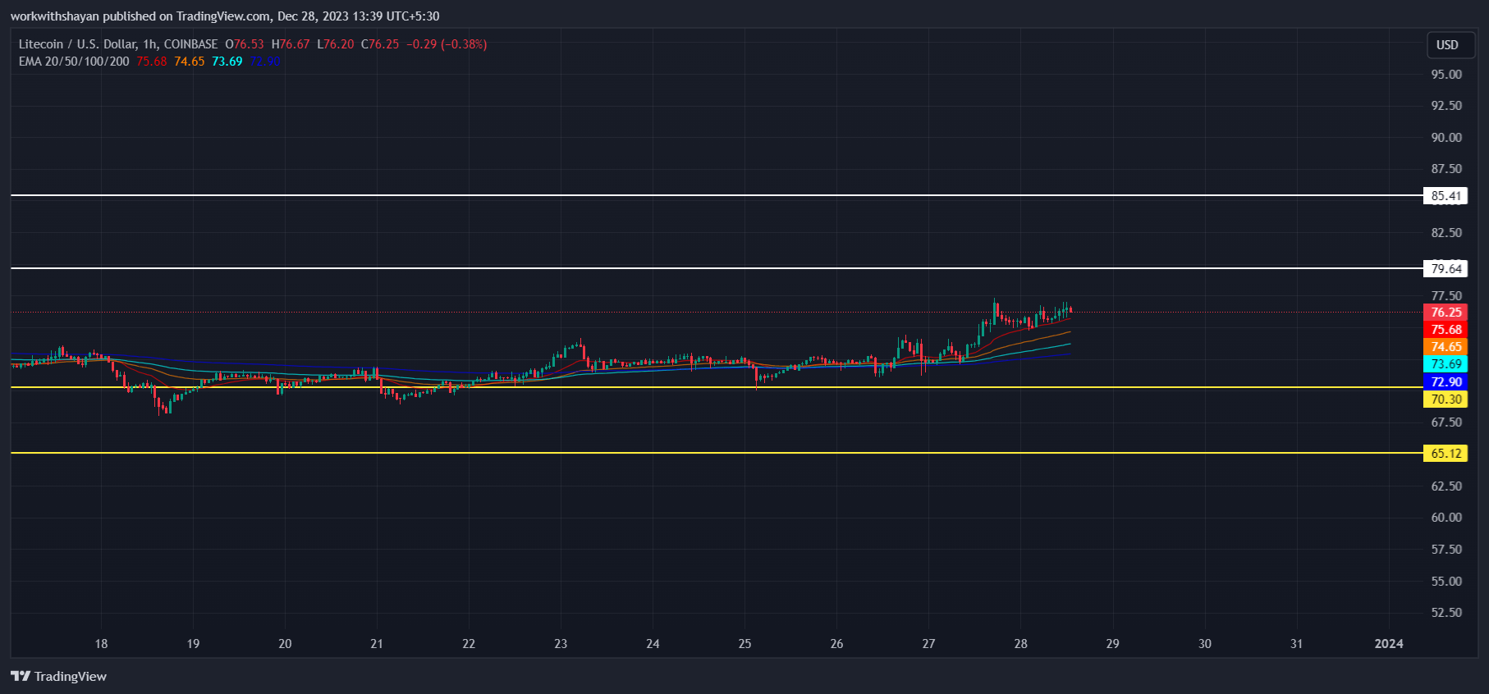Viewport: 1489px width, 694px height.
Task: Click the 57.50 price axis label
Action: [1446, 550]
